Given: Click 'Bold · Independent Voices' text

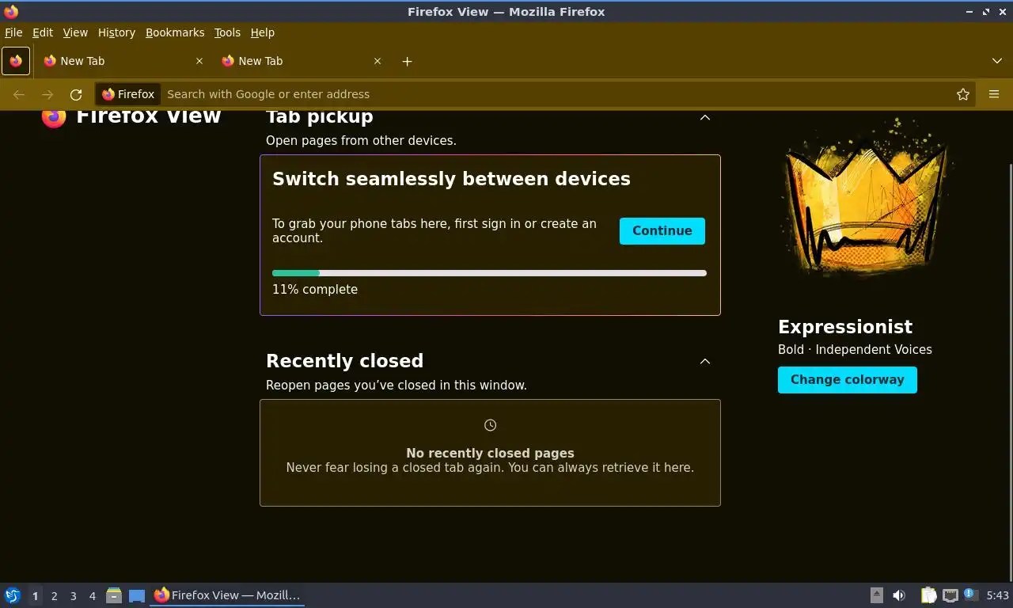Looking at the screenshot, I should pyautogui.click(x=856, y=350).
